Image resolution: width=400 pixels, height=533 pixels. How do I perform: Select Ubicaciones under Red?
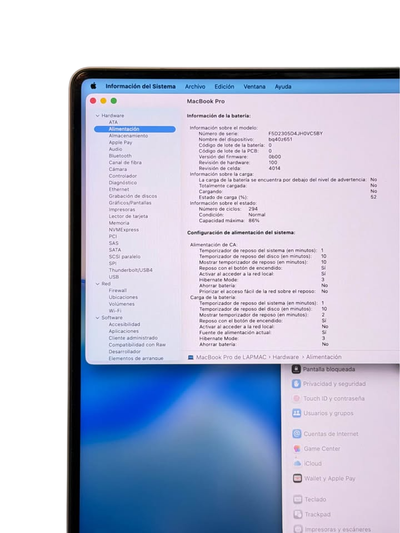point(123,297)
